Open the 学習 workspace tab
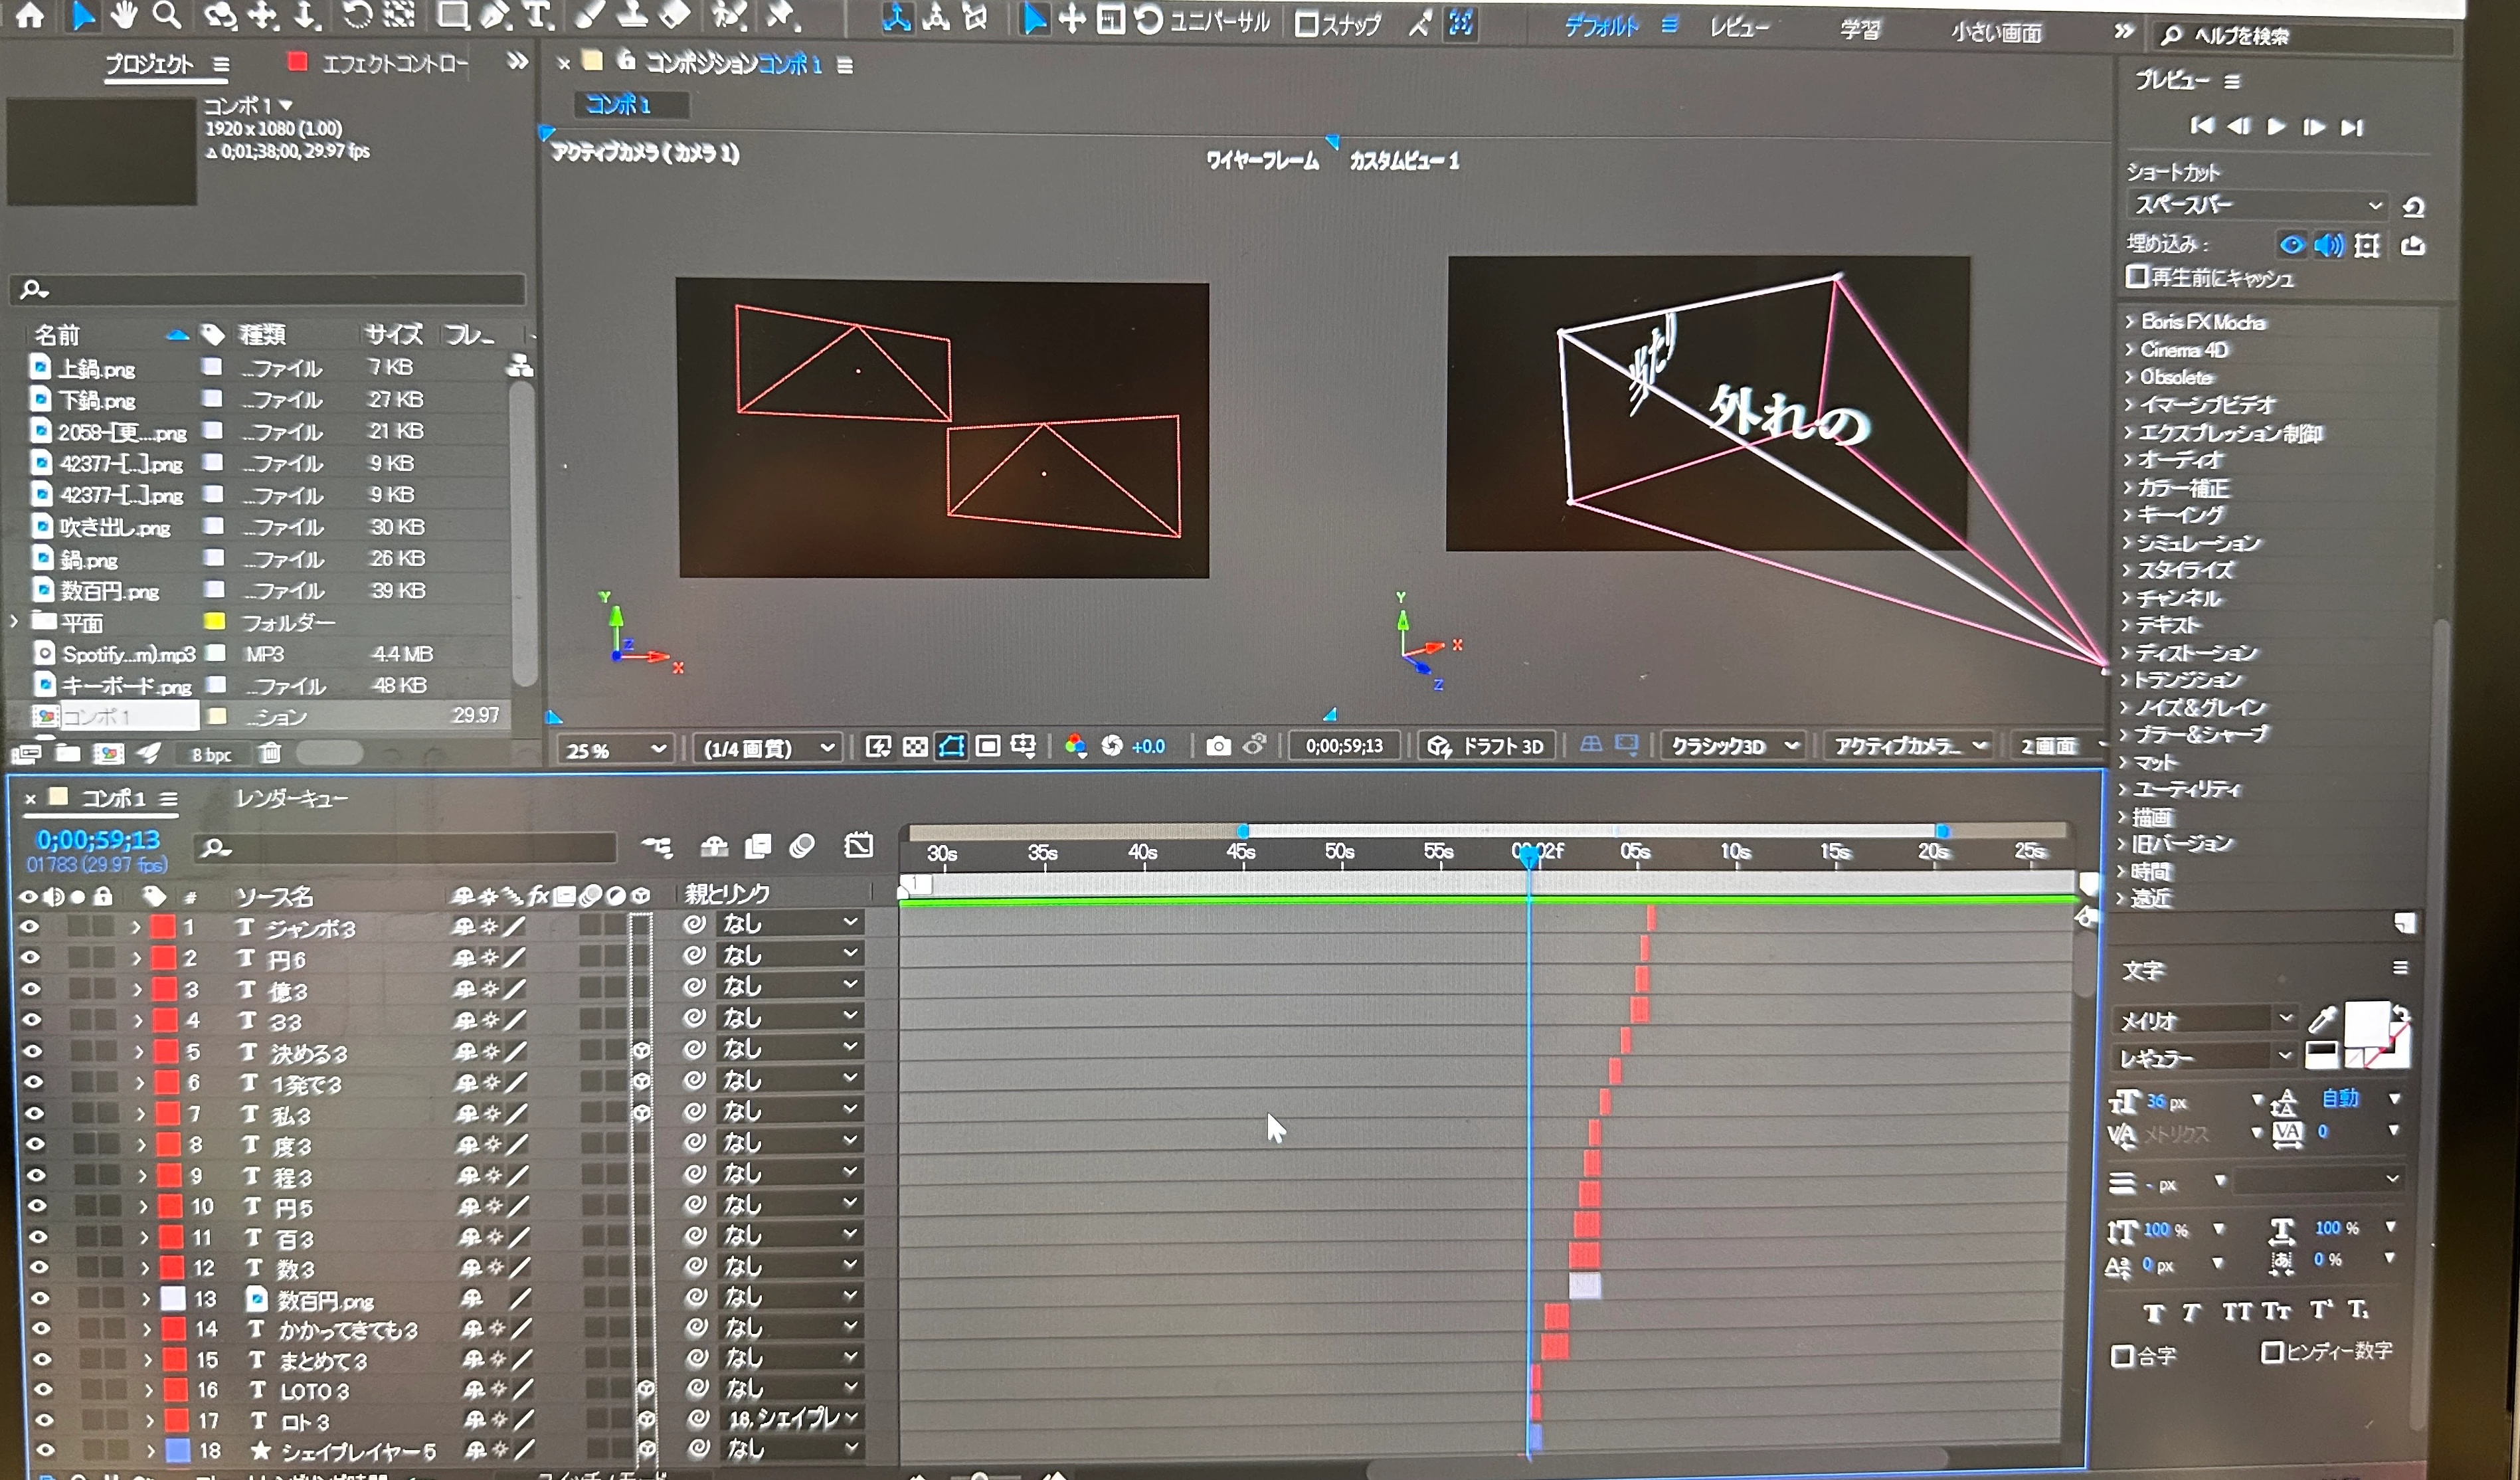Viewport: 2520px width, 1480px height. click(x=1859, y=30)
